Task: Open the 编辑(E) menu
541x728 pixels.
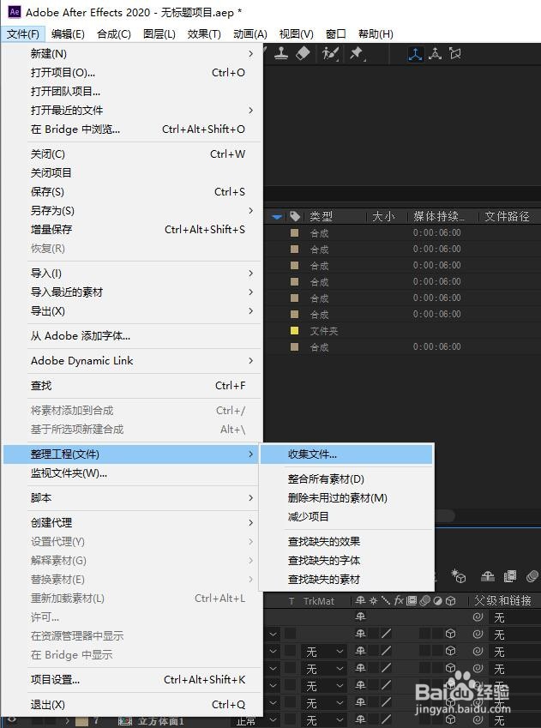Action: [68, 34]
